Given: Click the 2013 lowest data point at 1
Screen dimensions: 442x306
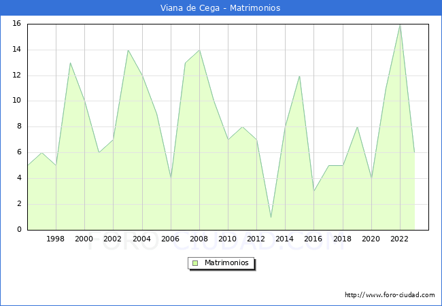Looking at the screenshot, I should [271, 217].
